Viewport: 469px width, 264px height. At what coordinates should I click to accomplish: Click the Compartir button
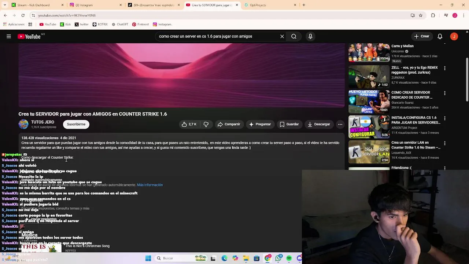229,124
